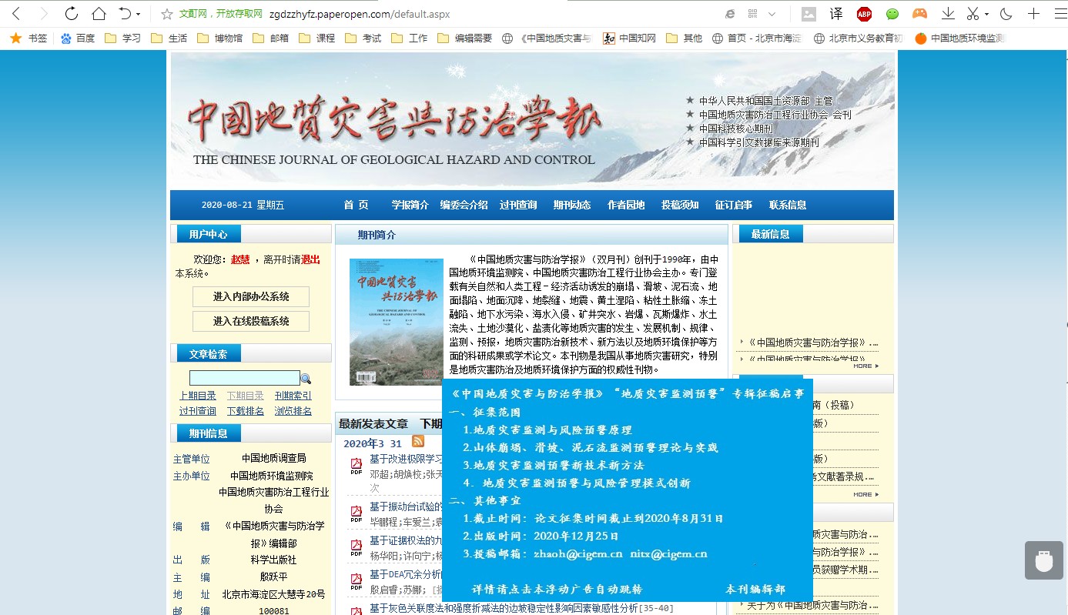Open the journal cover thumbnail
This screenshot has width=1068, height=615.
coord(397,322)
